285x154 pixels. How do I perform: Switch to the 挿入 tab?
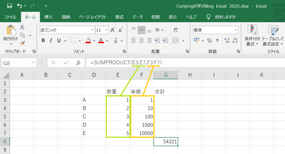click(48, 17)
